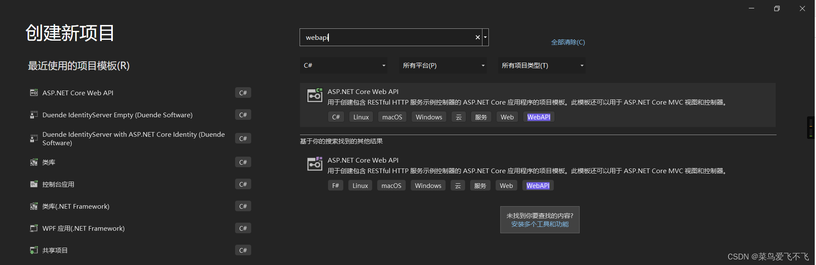Image resolution: width=816 pixels, height=265 pixels.
Task: Click the Linux tag in F# result
Action: click(360, 186)
